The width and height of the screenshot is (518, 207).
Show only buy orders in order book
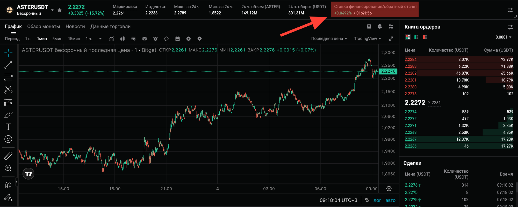[416, 37]
